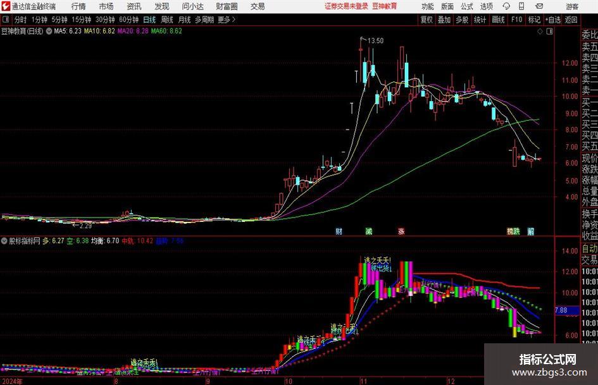598x385 pixels.
Task: Open the 功能 menu
Action: (428, 6)
